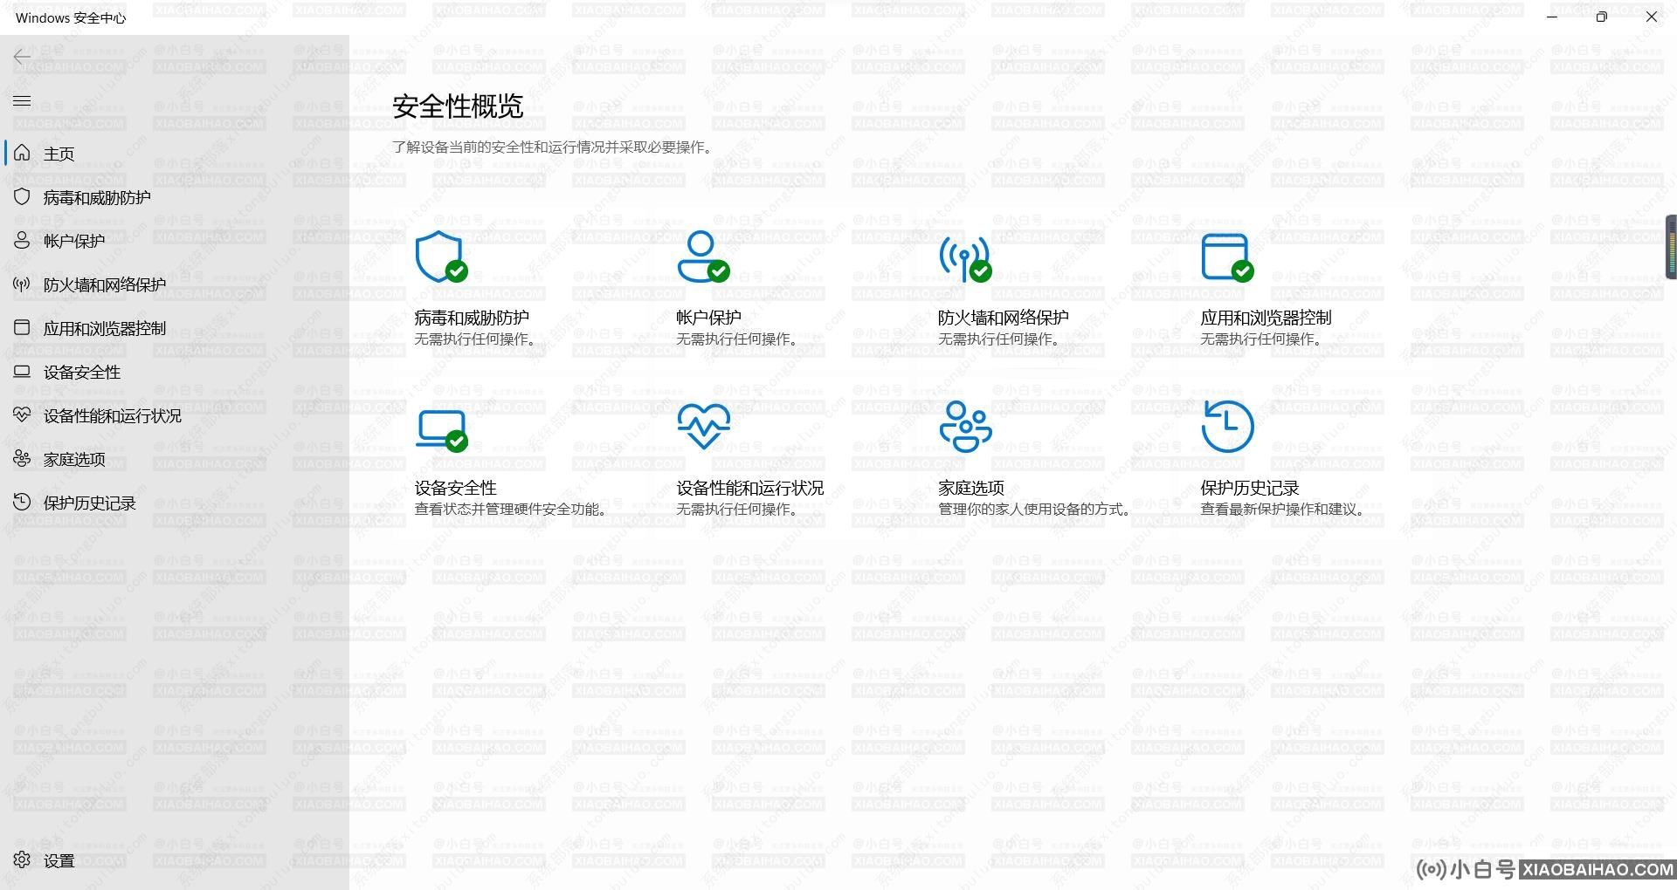
Task: Open the 防火墙和网络保护 tile title
Action: 1004,318
